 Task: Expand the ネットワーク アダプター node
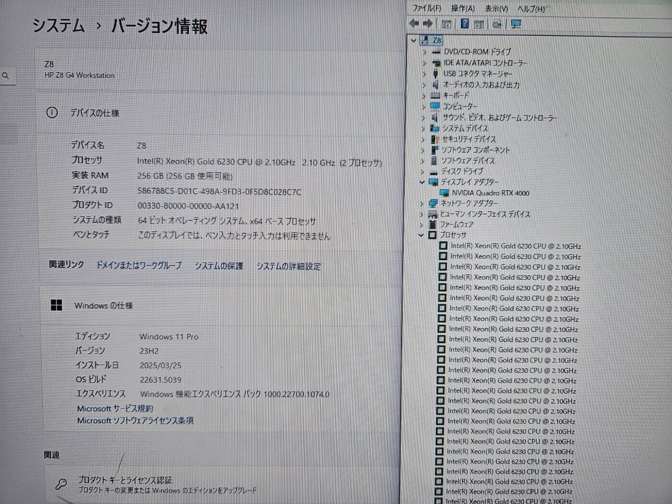coord(422,204)
